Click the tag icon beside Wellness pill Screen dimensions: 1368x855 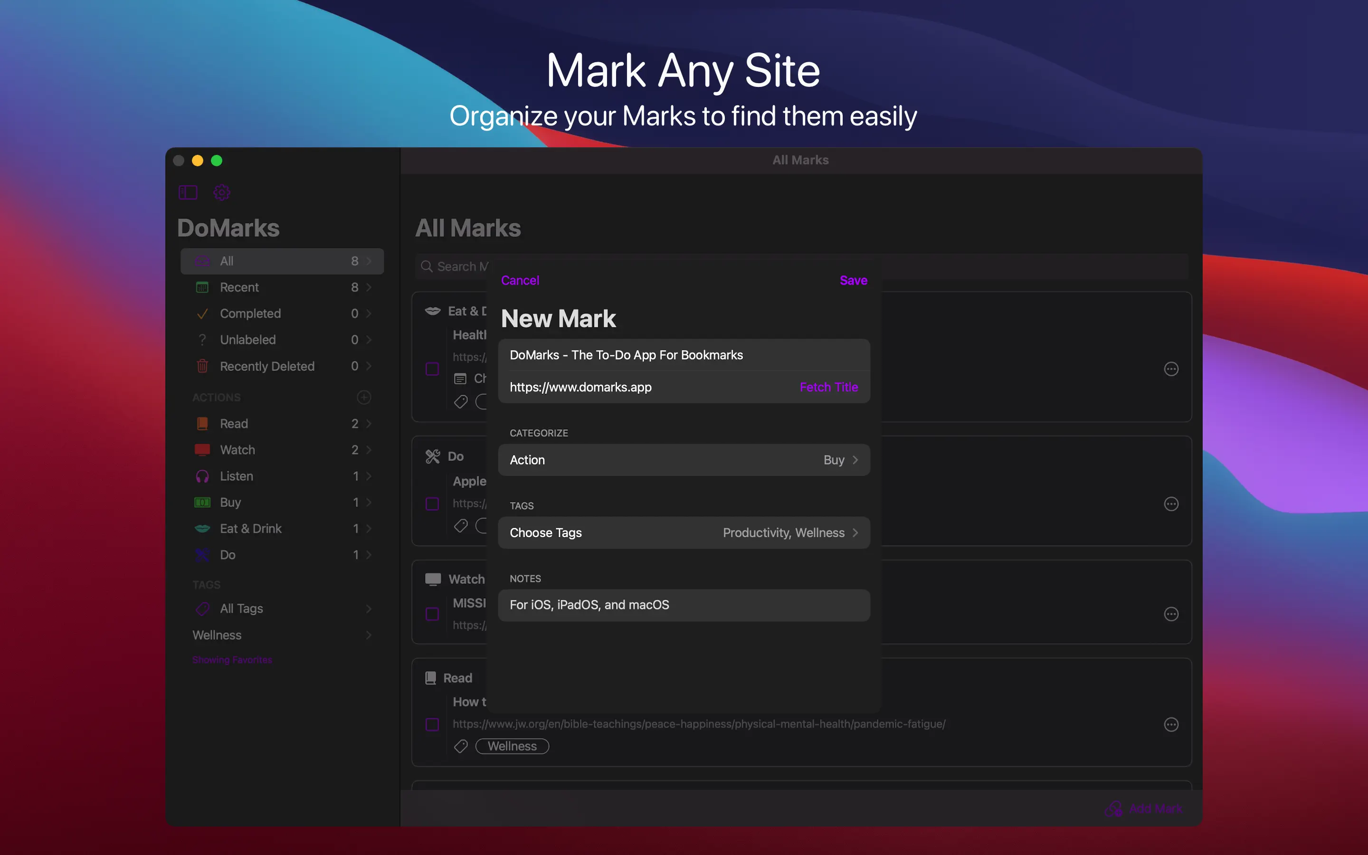tap(461, 746)
